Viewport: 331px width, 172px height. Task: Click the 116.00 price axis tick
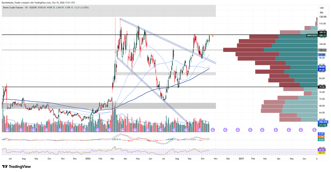click(323, 24)
